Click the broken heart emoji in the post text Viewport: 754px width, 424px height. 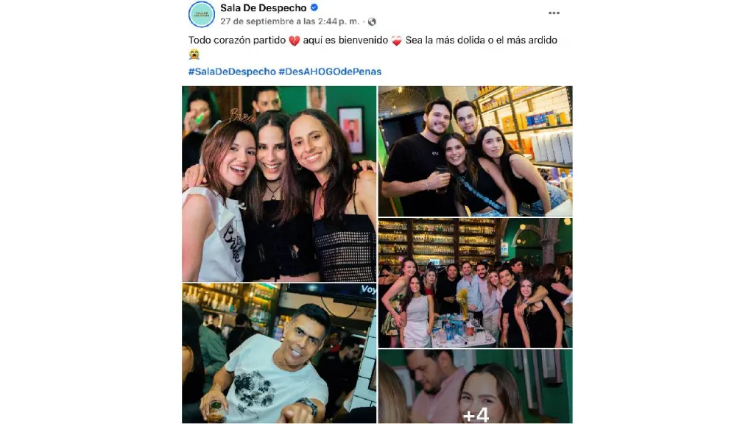[295, 41]
